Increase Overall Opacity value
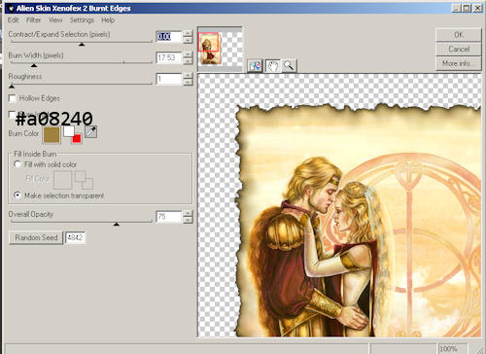 click(188, 213)
